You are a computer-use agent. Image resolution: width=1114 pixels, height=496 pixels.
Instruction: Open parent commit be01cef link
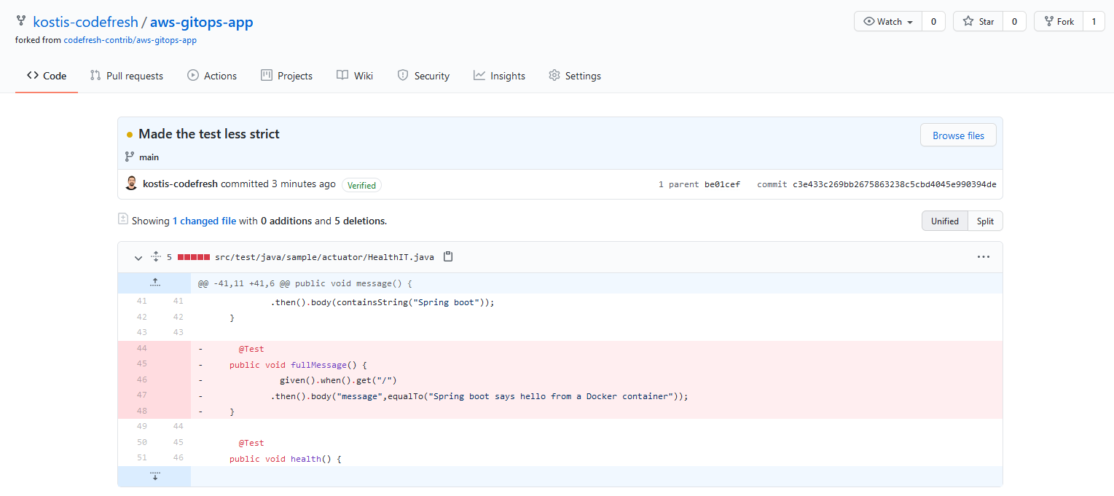click(x=722, y=184)
